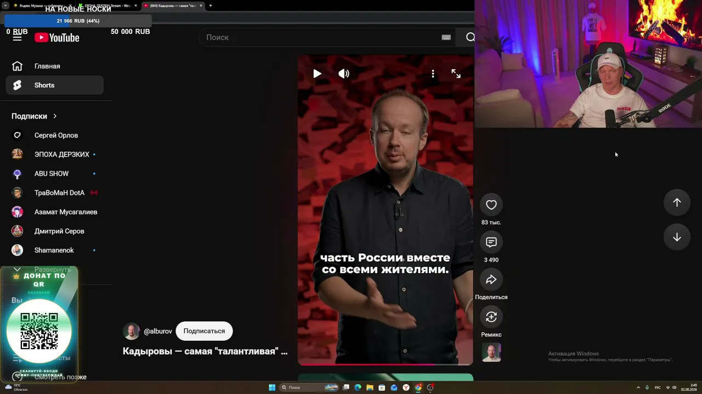
Task: Play the Shorts video
Action: click(x=317, y=73)
